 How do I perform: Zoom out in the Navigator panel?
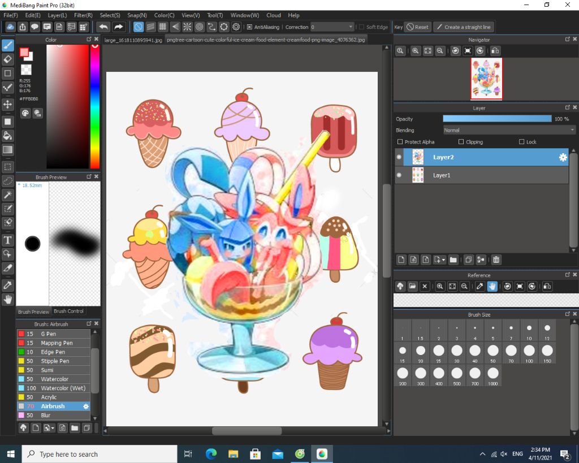point(440,51)
